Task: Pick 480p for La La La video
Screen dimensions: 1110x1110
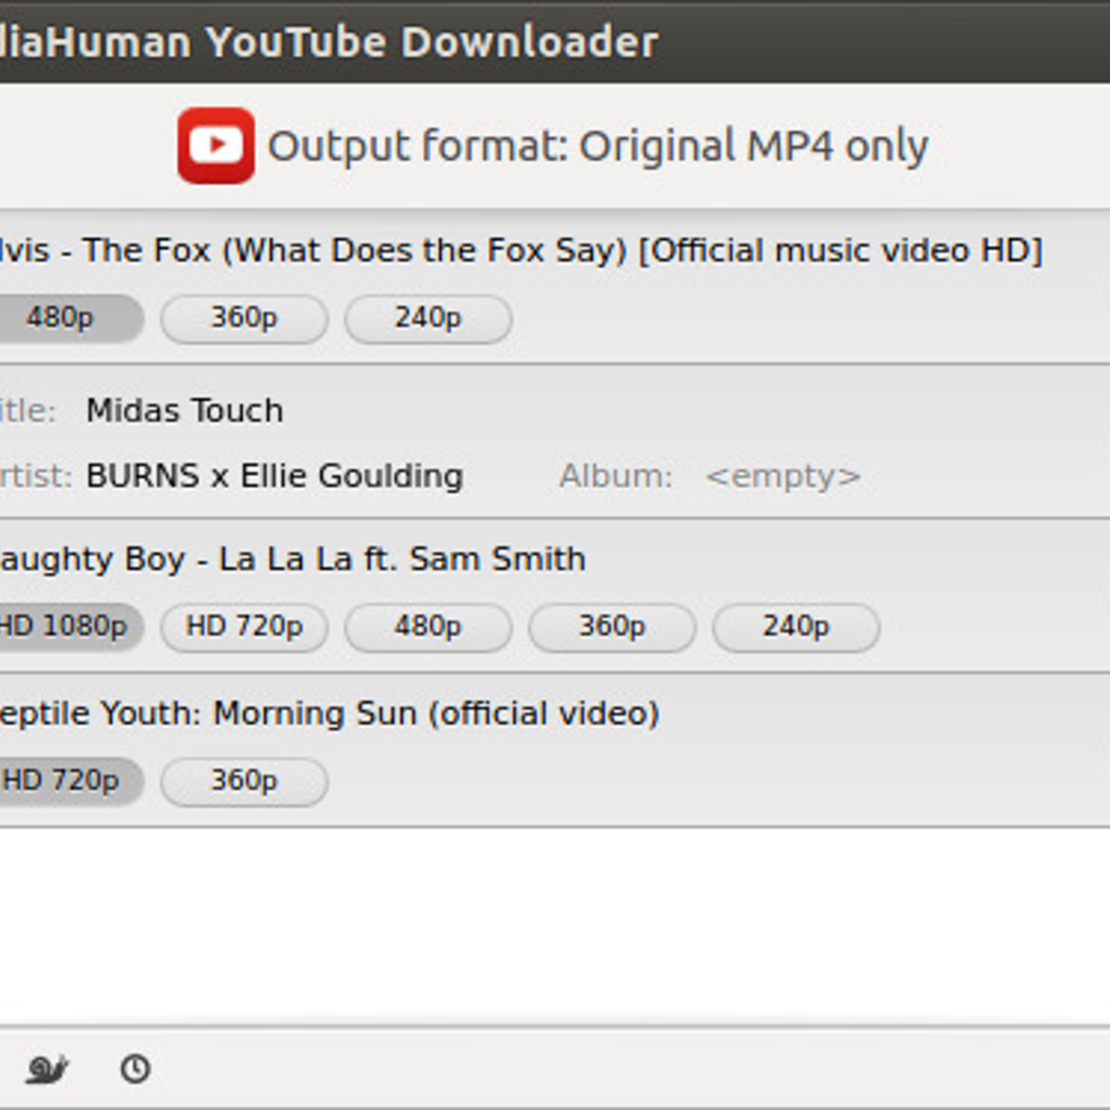Action: tap(428, 627)
